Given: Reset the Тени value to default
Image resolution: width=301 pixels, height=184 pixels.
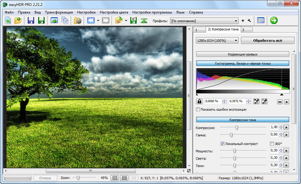Looking at the screenshot, I should tap(286, 165).
